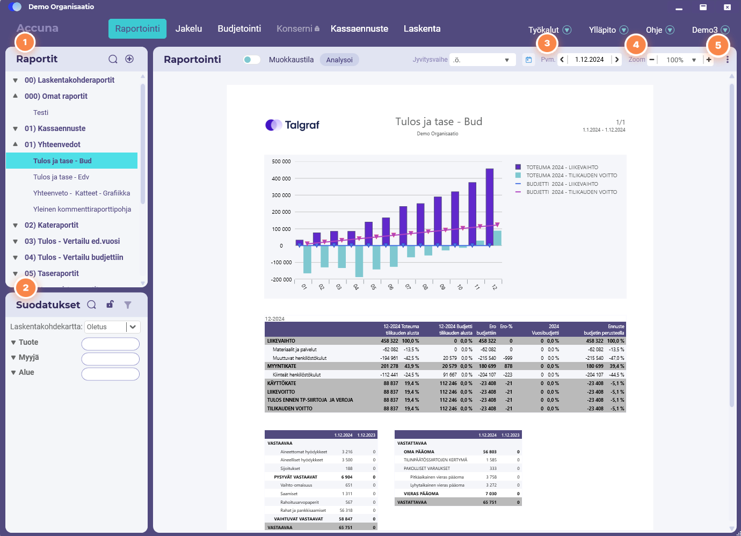Click the search icon in Raportit panel
This screenshot has width=741, height=536.
113,59
